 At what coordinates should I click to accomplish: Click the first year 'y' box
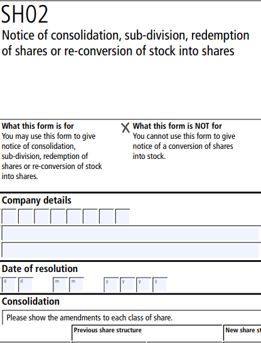(x=111, y=285)
